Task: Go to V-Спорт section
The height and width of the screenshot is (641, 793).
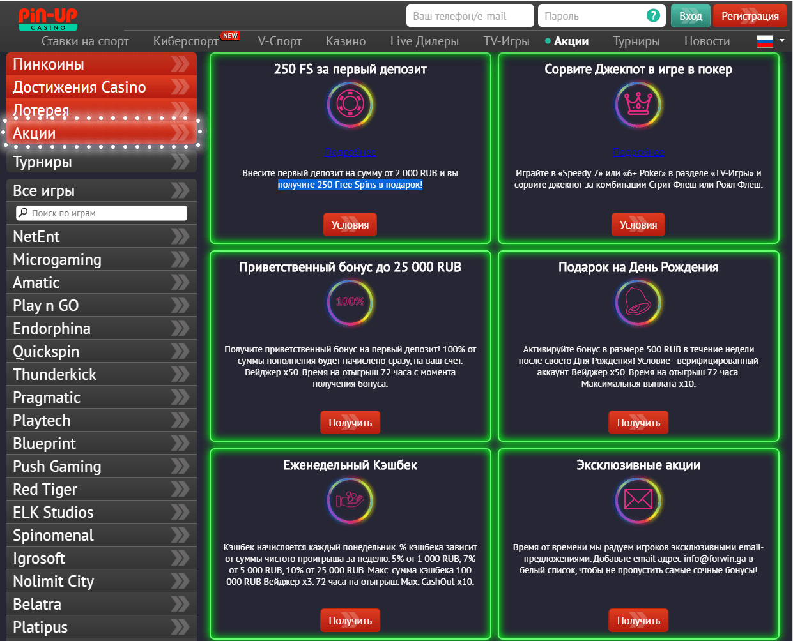Action: [280, 41]
